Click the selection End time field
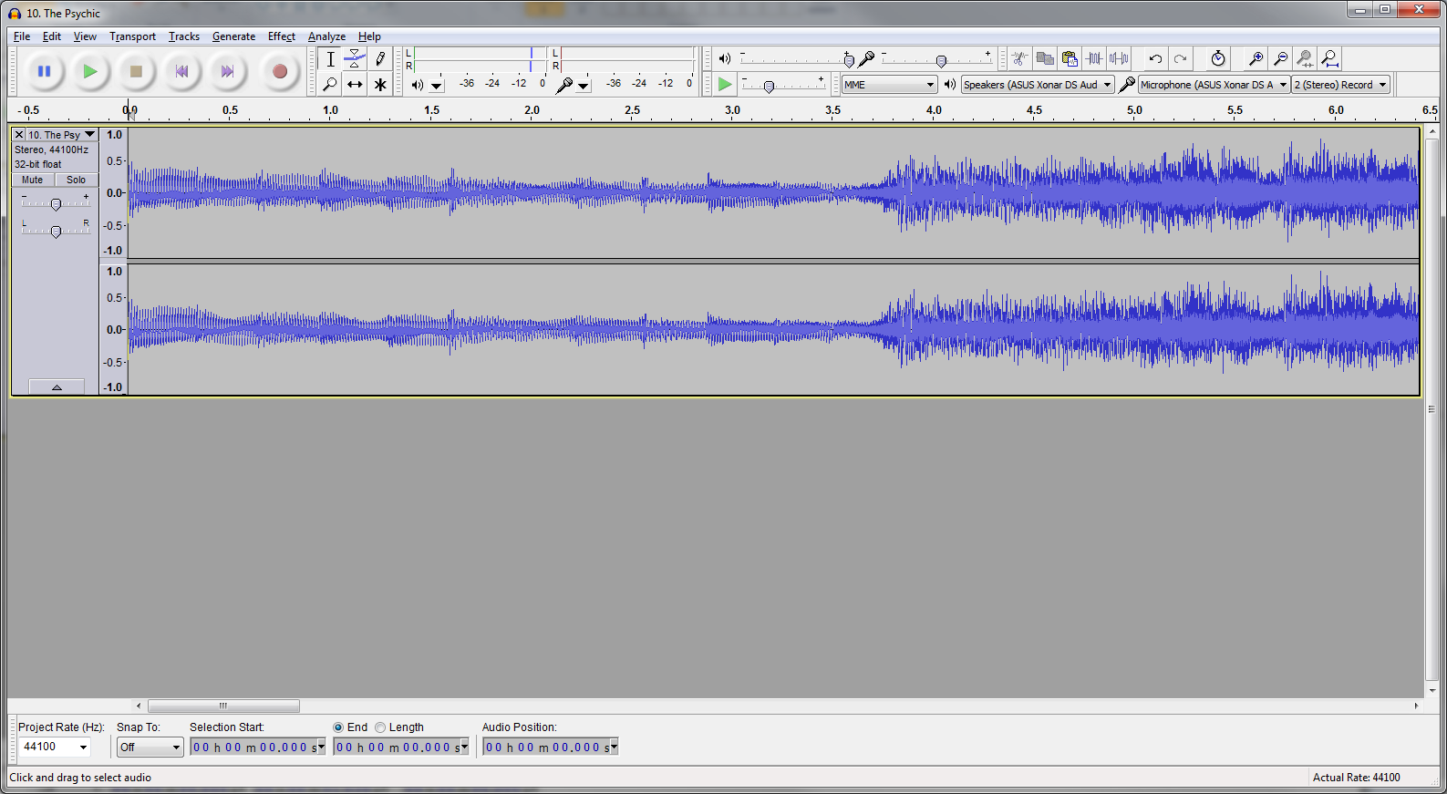This screenshot has height=794, width=1447. (x=401, y=748)
